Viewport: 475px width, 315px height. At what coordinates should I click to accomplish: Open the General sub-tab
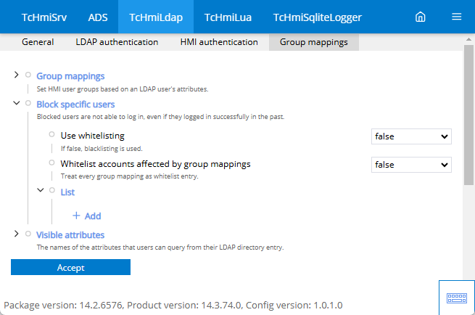pos(38,42)
